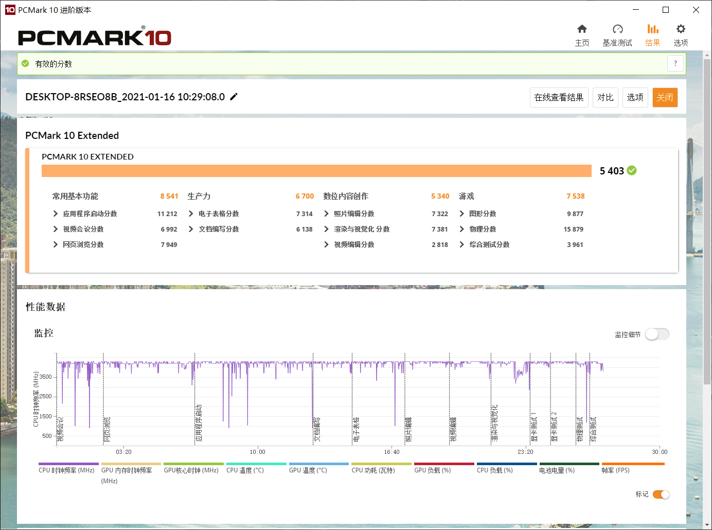This screenshot has width=712, height=530.
Task: Open the Benchmarks (基准测试) gauge icon
Action: tap(617, 29)
